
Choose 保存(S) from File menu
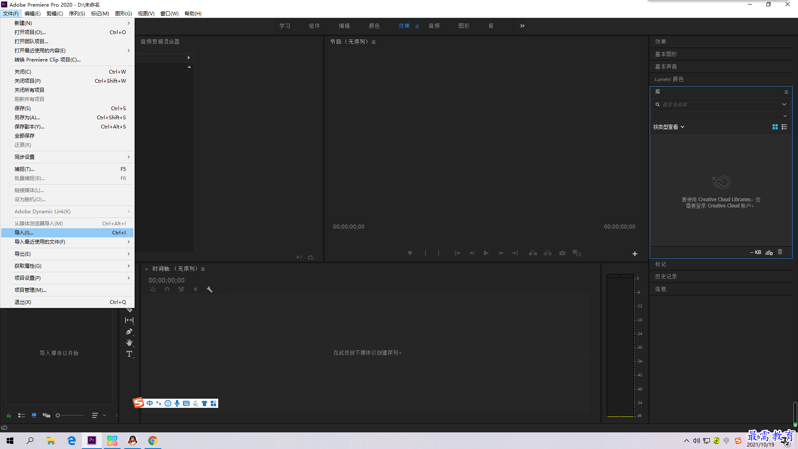pos(67,108)
